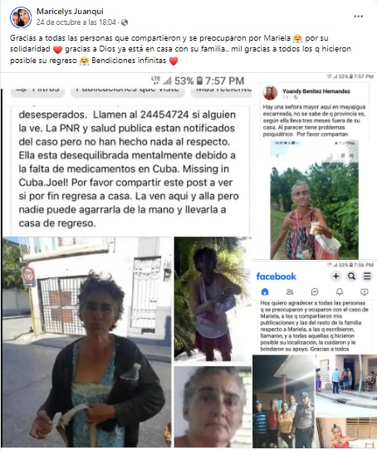Click the Maricelys Juanqui author name

[x=70, y=12]
